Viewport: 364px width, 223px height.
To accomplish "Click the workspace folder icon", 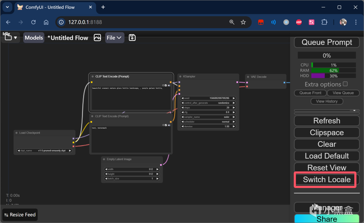I will (8, 38).
